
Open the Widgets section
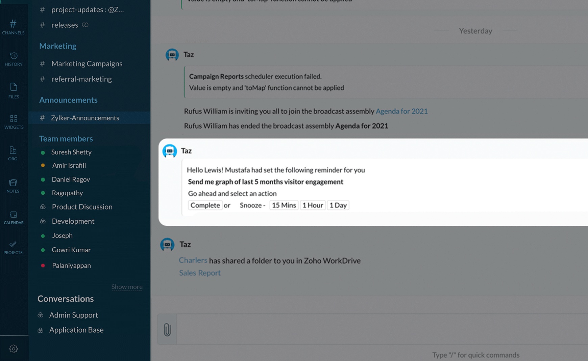pos(14,122)
